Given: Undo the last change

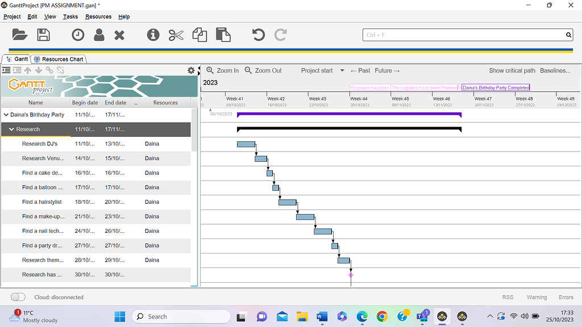Looking at the screenshot, I should pyautogui.click(x=257, y=35).
